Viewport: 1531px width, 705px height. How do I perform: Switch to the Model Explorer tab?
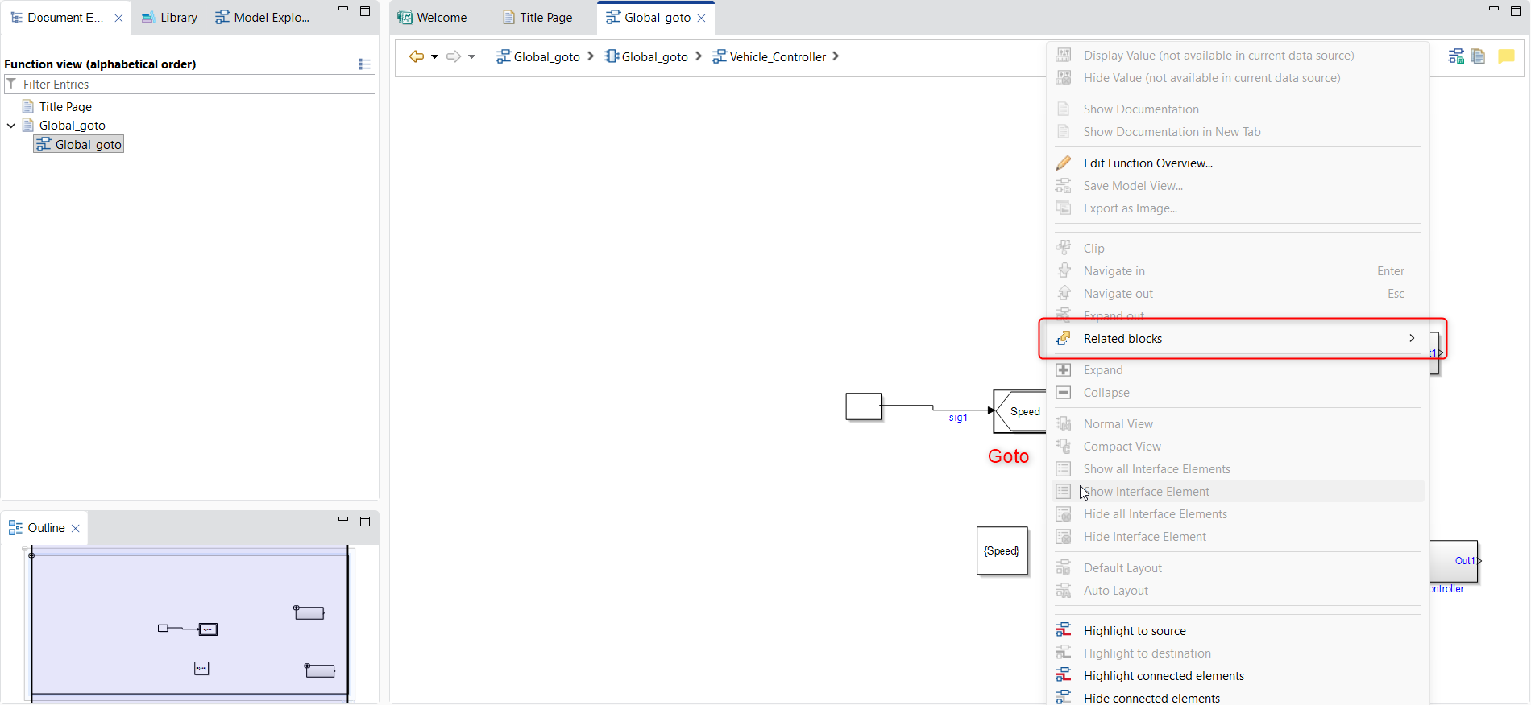(x=263, y=17)
